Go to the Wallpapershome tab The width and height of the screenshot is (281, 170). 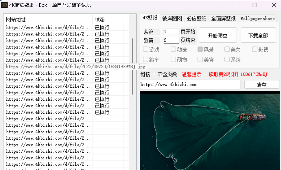pos(257,18)
